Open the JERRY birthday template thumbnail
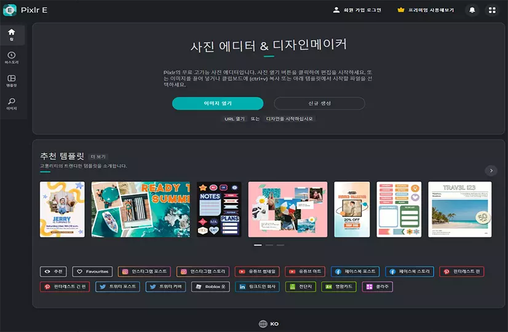508x332 pixels. point(62,209)
